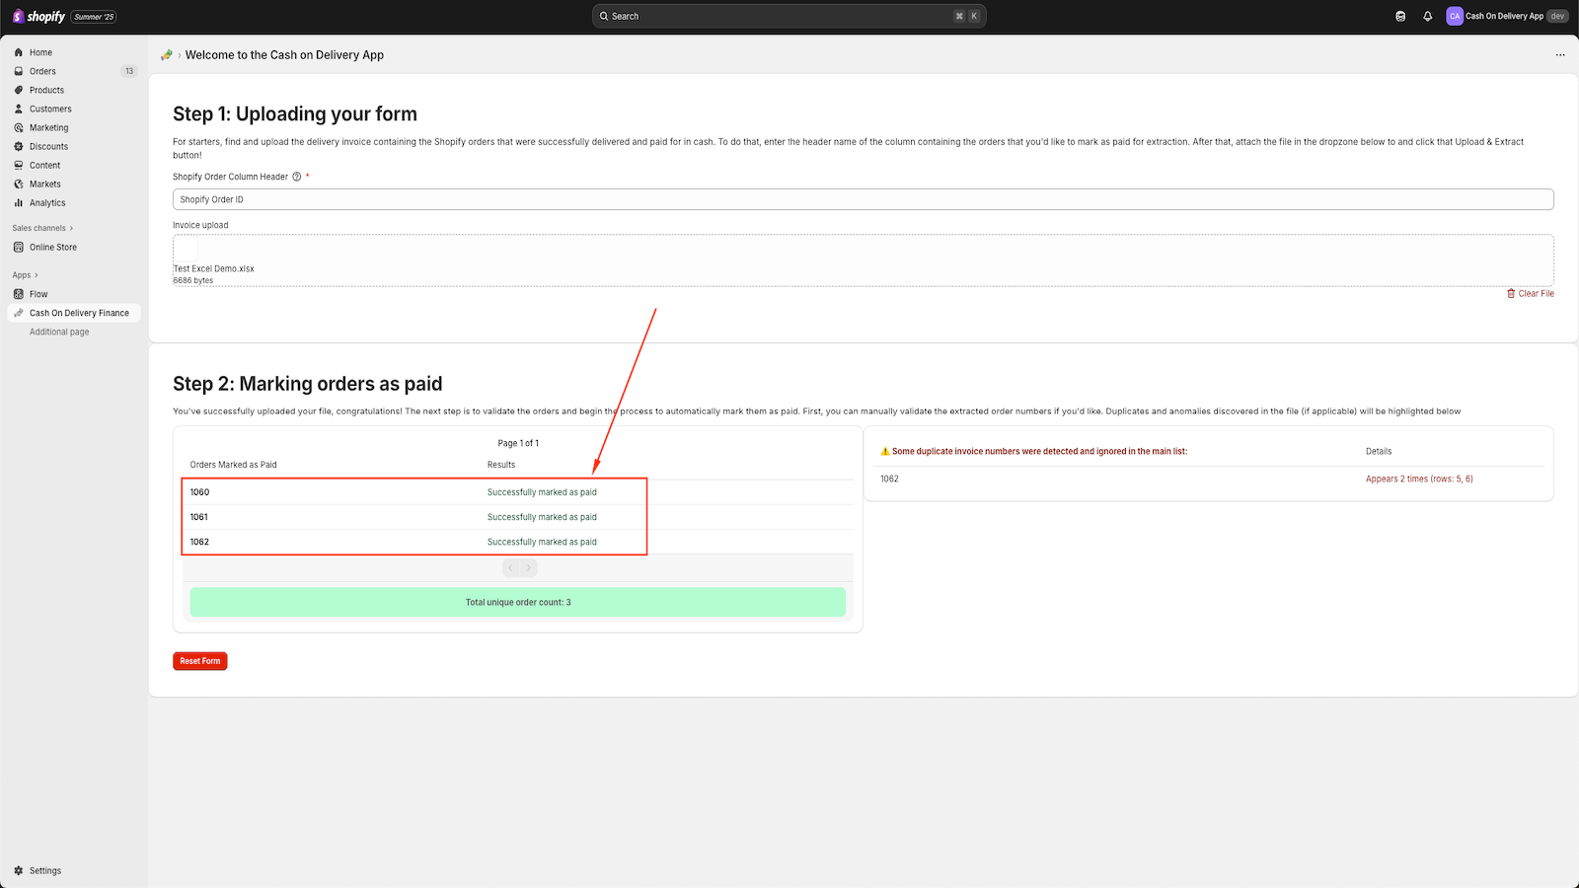Click the dev badge next to the store name

[x=1557, y=17]
